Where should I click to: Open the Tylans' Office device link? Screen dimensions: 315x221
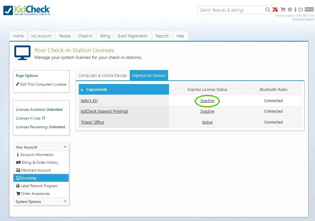(x=92, y=122)
